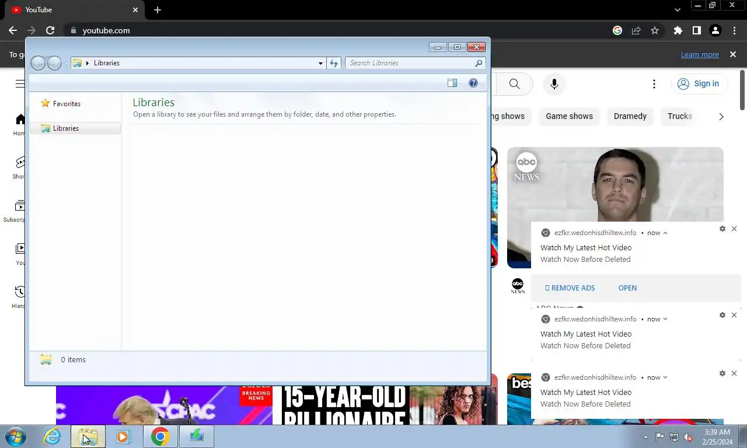Open settings gear of bottom notification

[722, 373]
